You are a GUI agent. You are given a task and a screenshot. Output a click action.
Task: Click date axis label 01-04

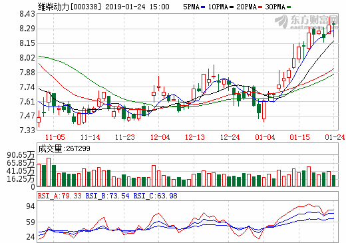coord(265,137)
